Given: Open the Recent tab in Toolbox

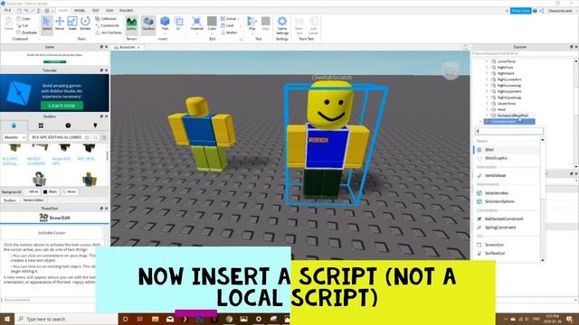Looking at the screenshot, I should click(x=68, y=125).
